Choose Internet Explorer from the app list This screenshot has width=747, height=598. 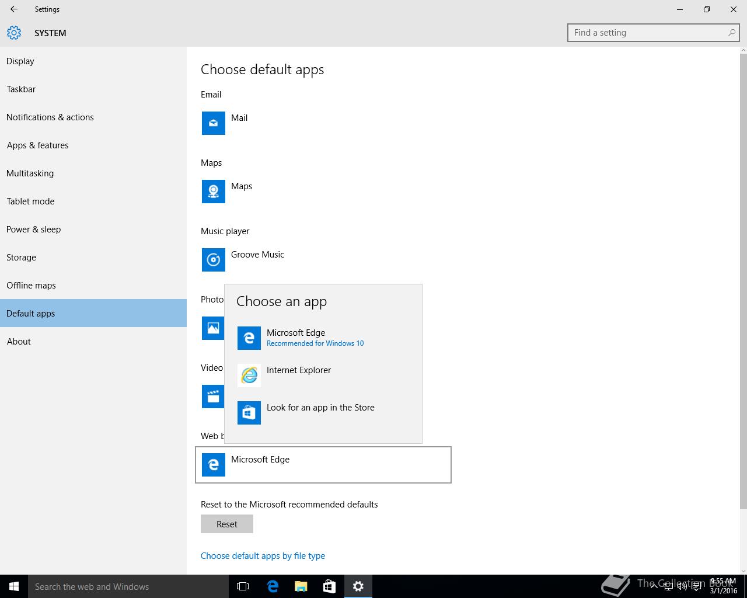point(299,370)
